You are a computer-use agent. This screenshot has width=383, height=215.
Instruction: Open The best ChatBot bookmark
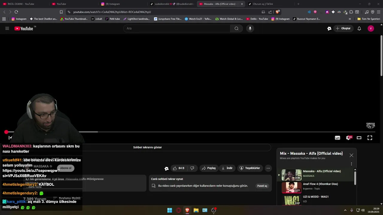tap(43, 19)
